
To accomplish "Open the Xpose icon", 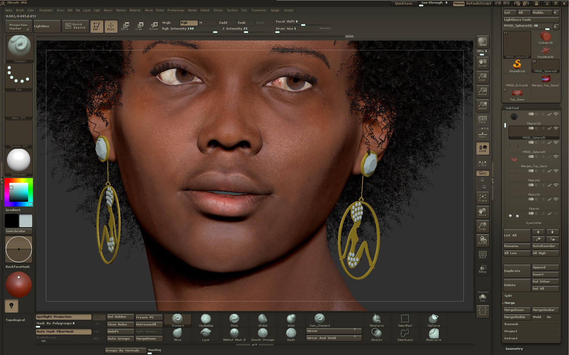I will (x=482, y=311).
